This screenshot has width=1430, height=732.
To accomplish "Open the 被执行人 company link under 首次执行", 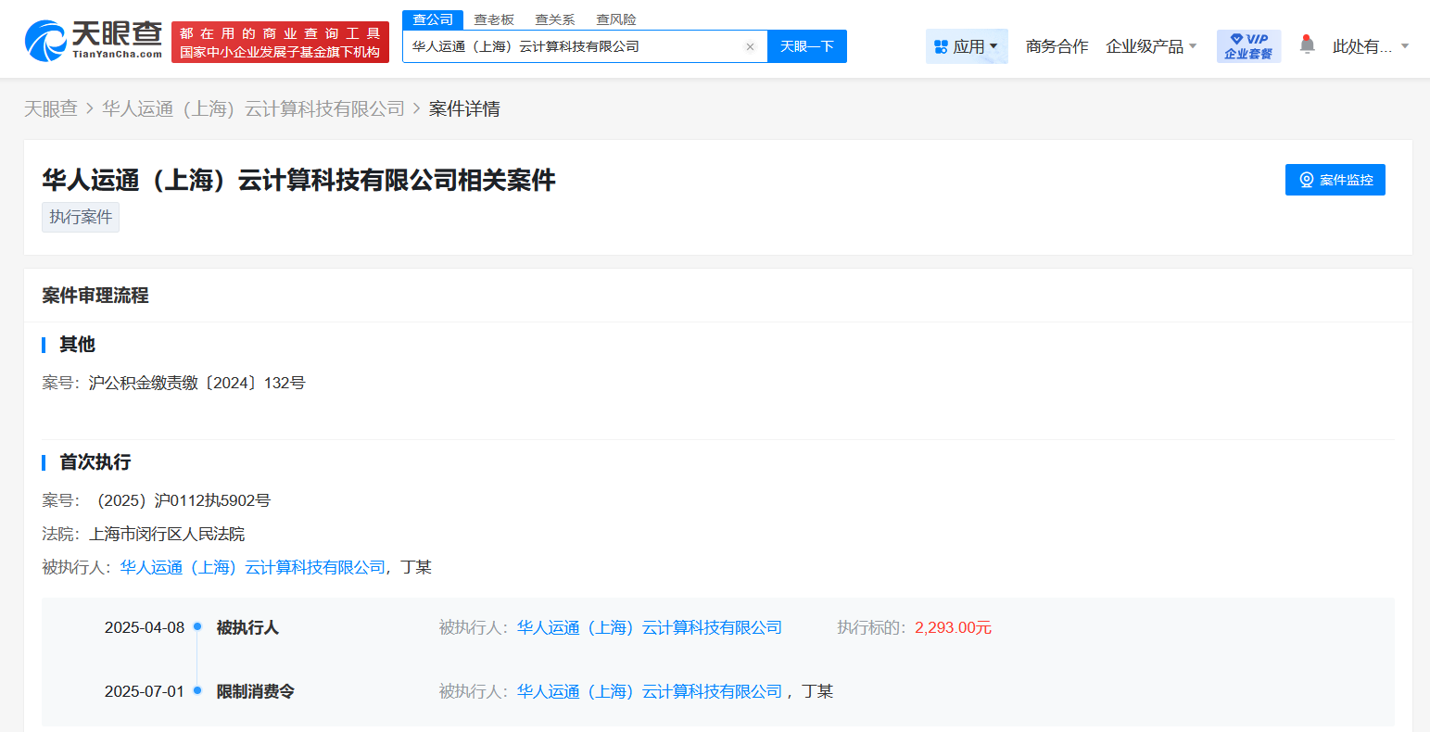I will (x=253, y=567).
